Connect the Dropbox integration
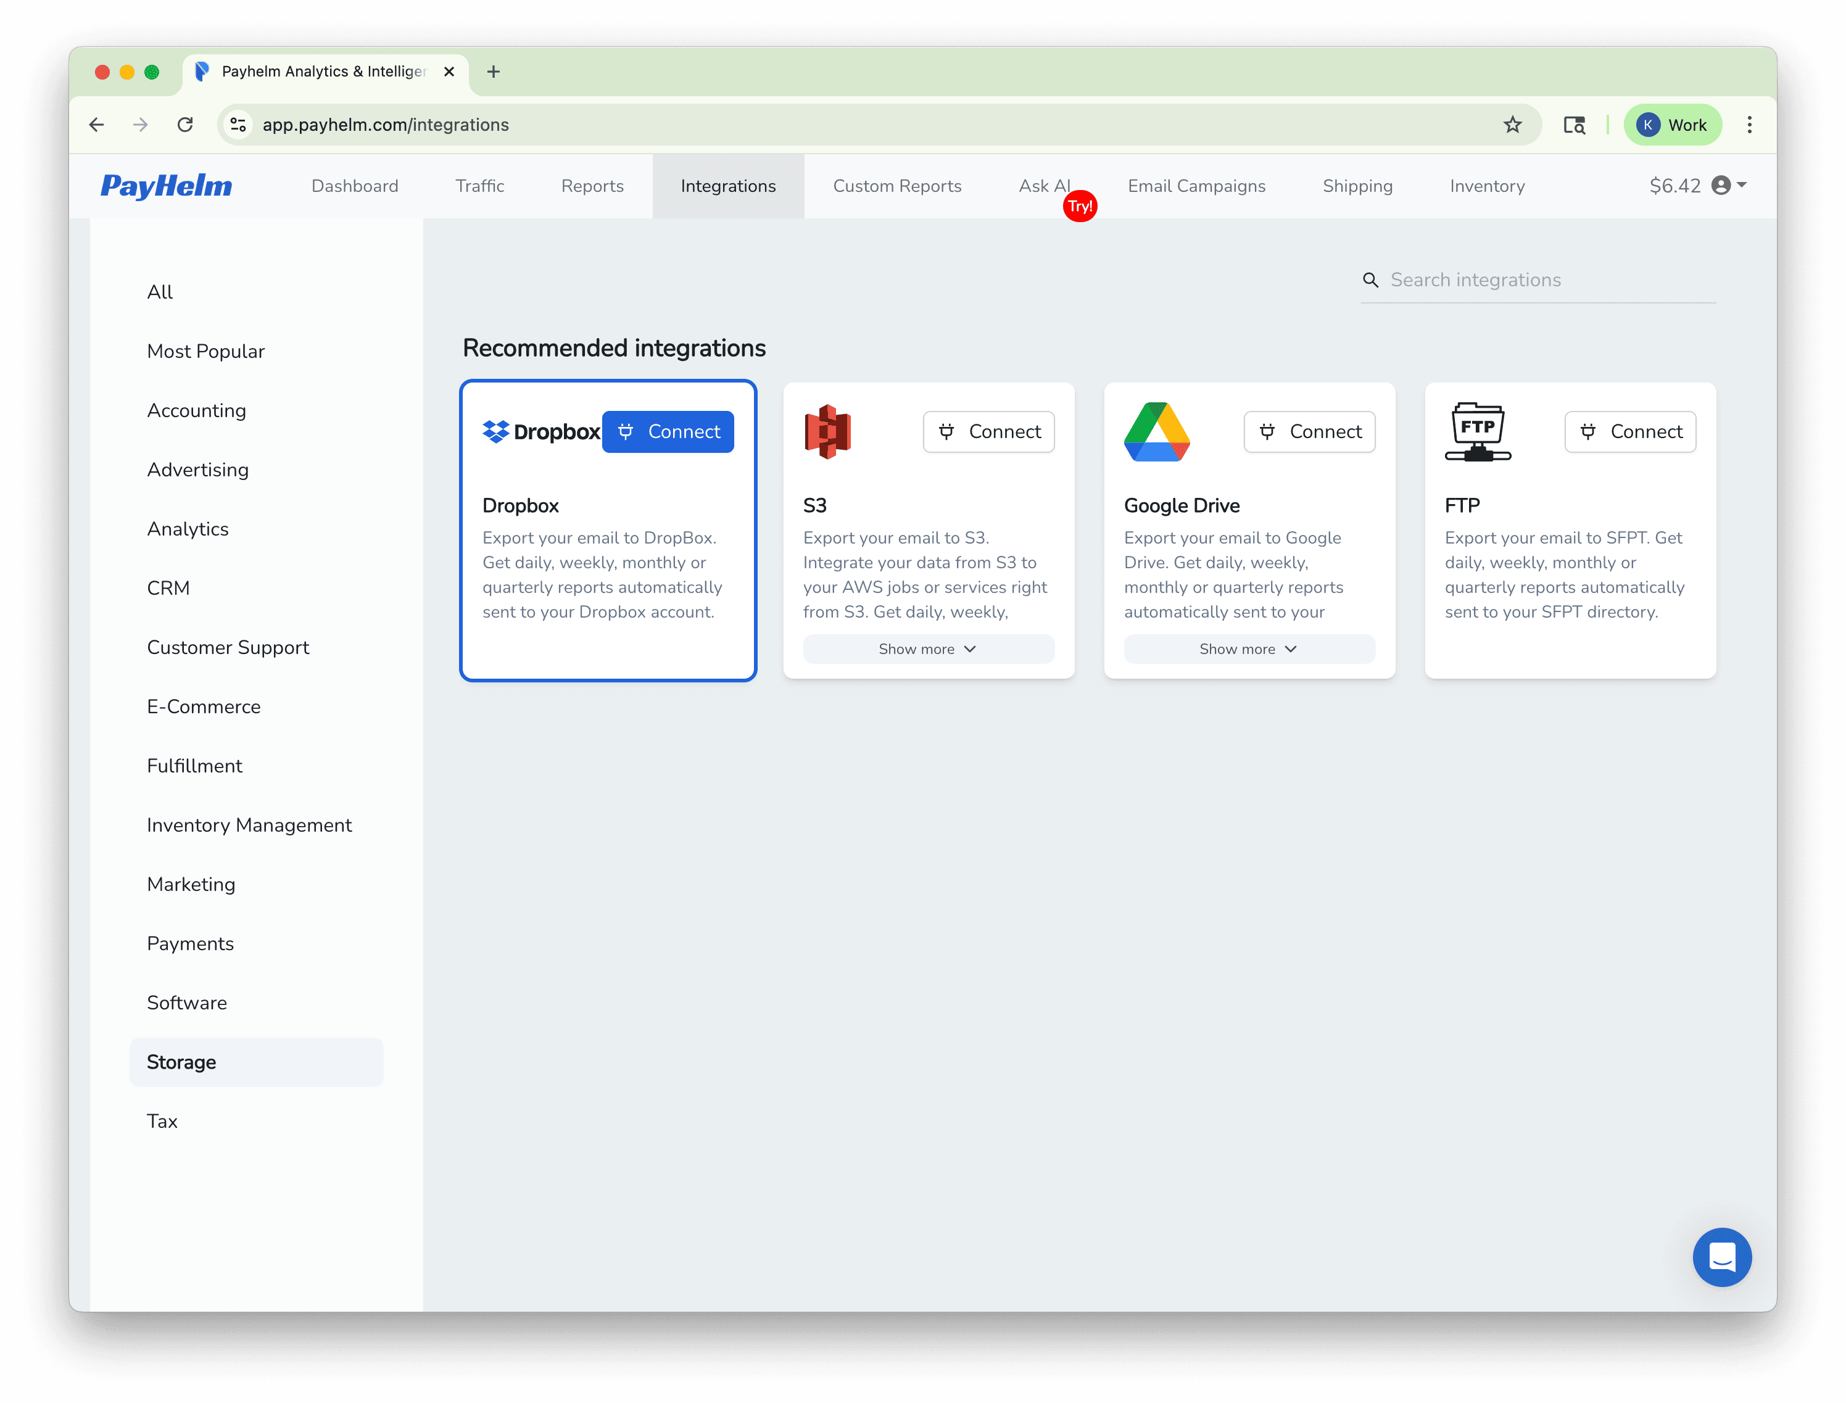This screenshot has height=1403, width=1846. (668, 432)
